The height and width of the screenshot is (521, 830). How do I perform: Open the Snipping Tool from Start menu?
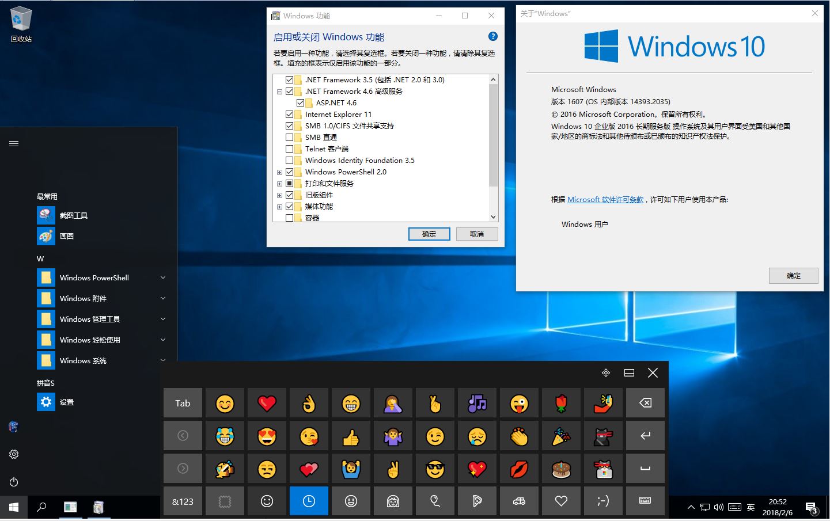coord(73,215)
